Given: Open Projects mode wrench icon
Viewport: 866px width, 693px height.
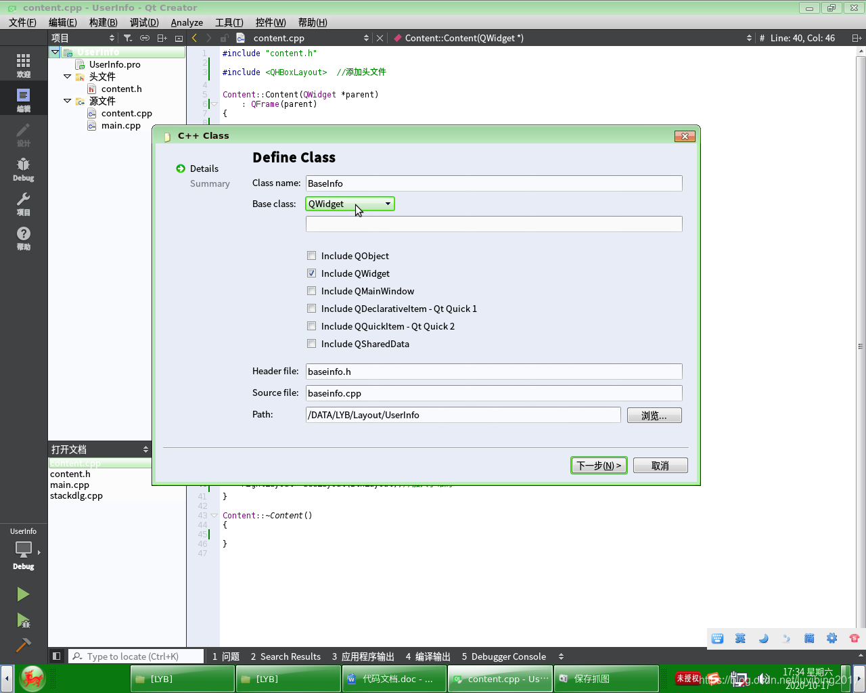Looking at the screenshot, I should click(x=24, y=203).
